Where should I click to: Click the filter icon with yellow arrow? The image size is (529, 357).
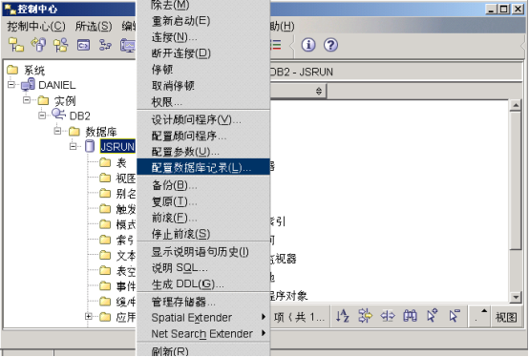click(x=365, y=316)
